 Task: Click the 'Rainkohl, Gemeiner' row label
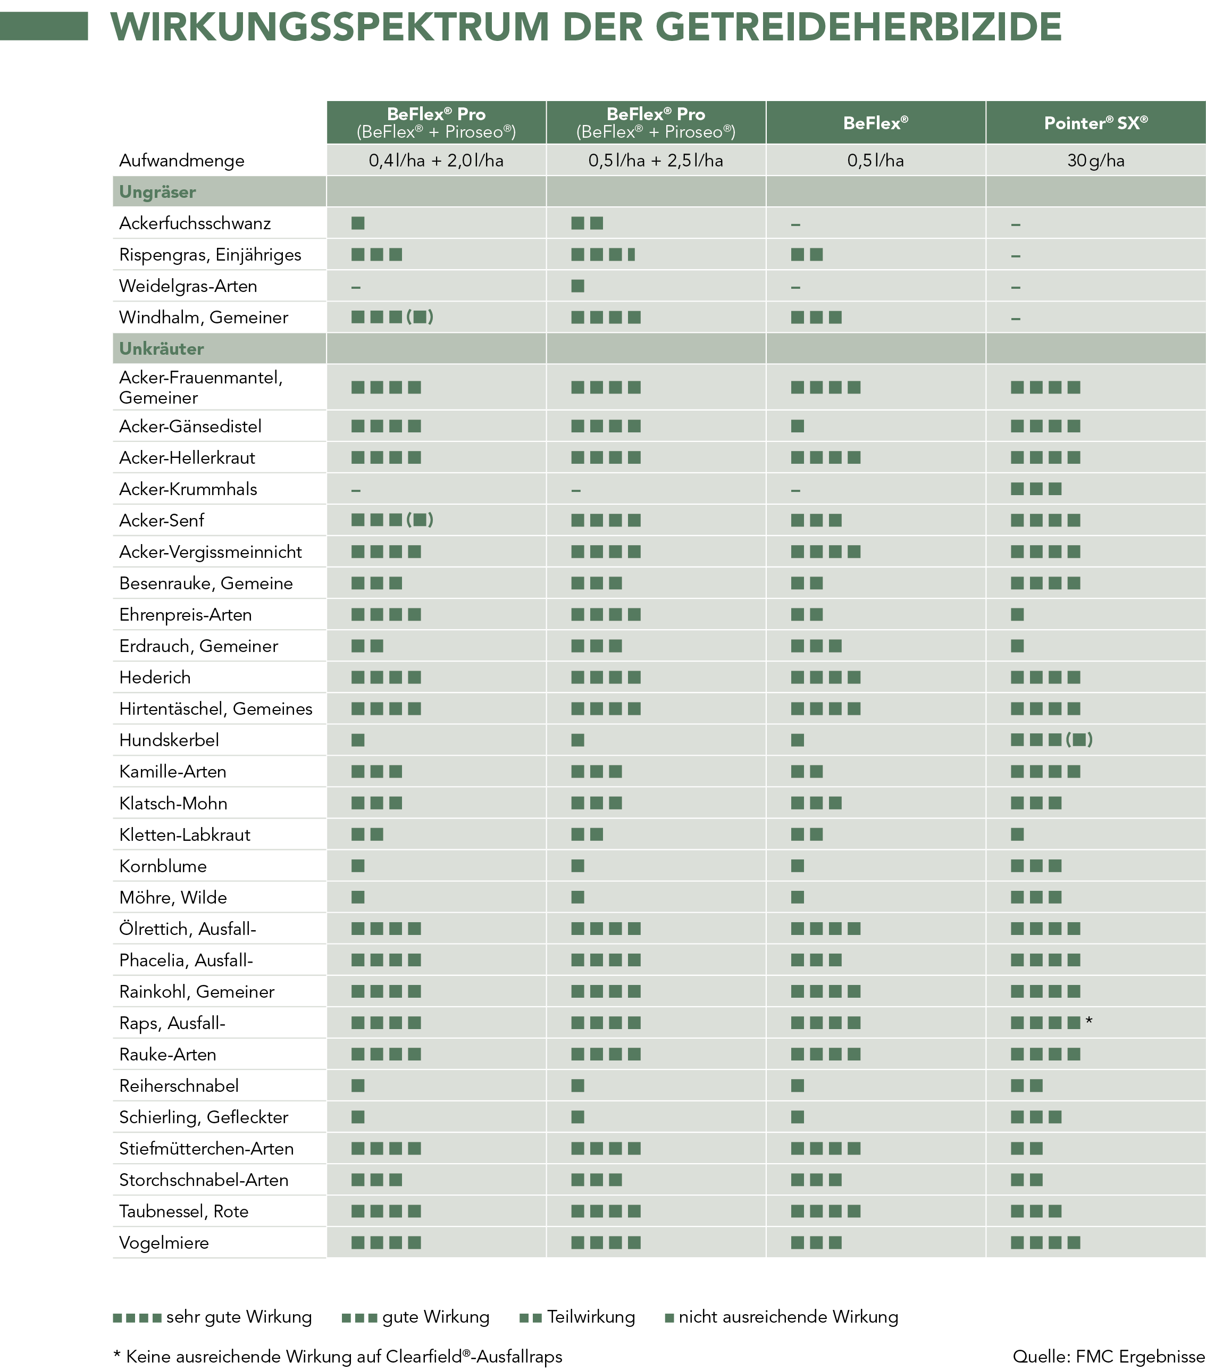click(x=197, y=992)
